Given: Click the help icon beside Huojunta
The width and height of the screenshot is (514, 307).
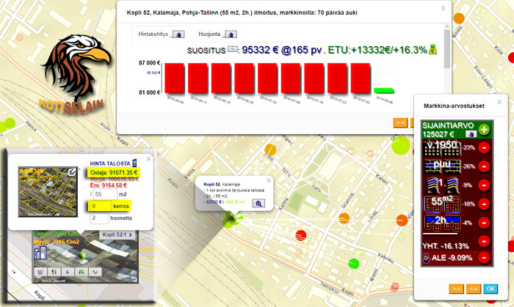Looking at the screenshot, I should tap(231, 34).
